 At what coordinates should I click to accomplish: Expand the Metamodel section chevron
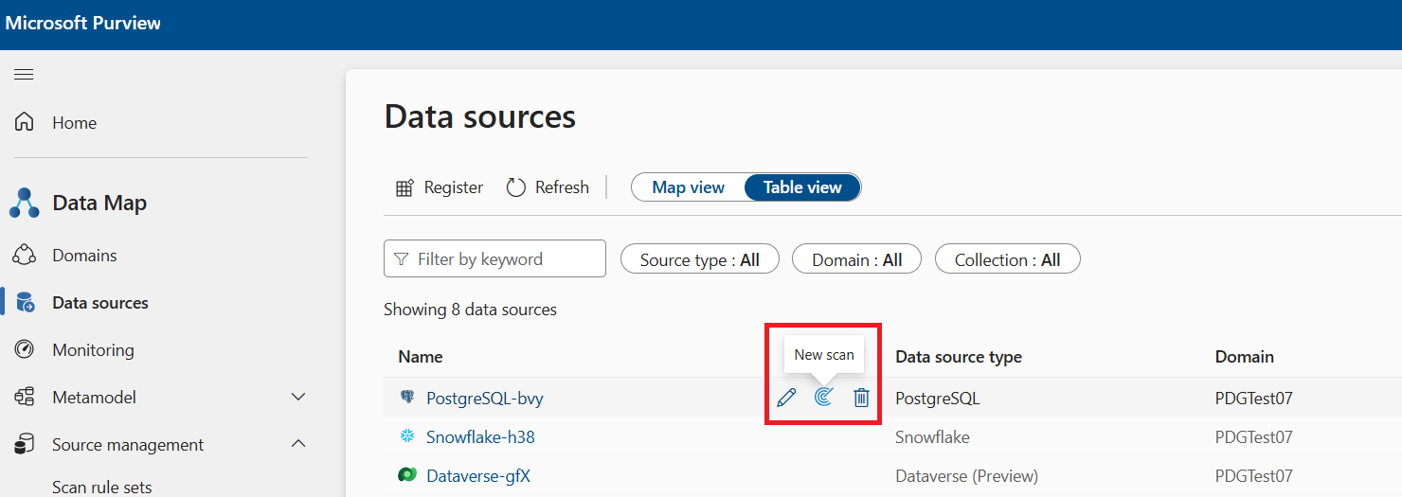[x=298, y=398]
